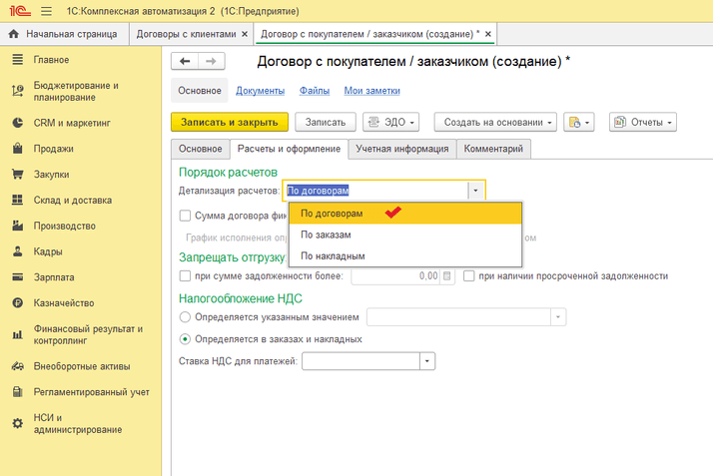Expand the Ставка НДС для платежей dropdown
The image size is (713, 476).
point(427,361)
